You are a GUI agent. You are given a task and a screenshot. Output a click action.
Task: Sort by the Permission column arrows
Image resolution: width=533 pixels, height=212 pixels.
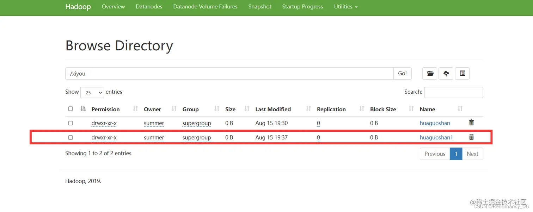coord(135,109)
